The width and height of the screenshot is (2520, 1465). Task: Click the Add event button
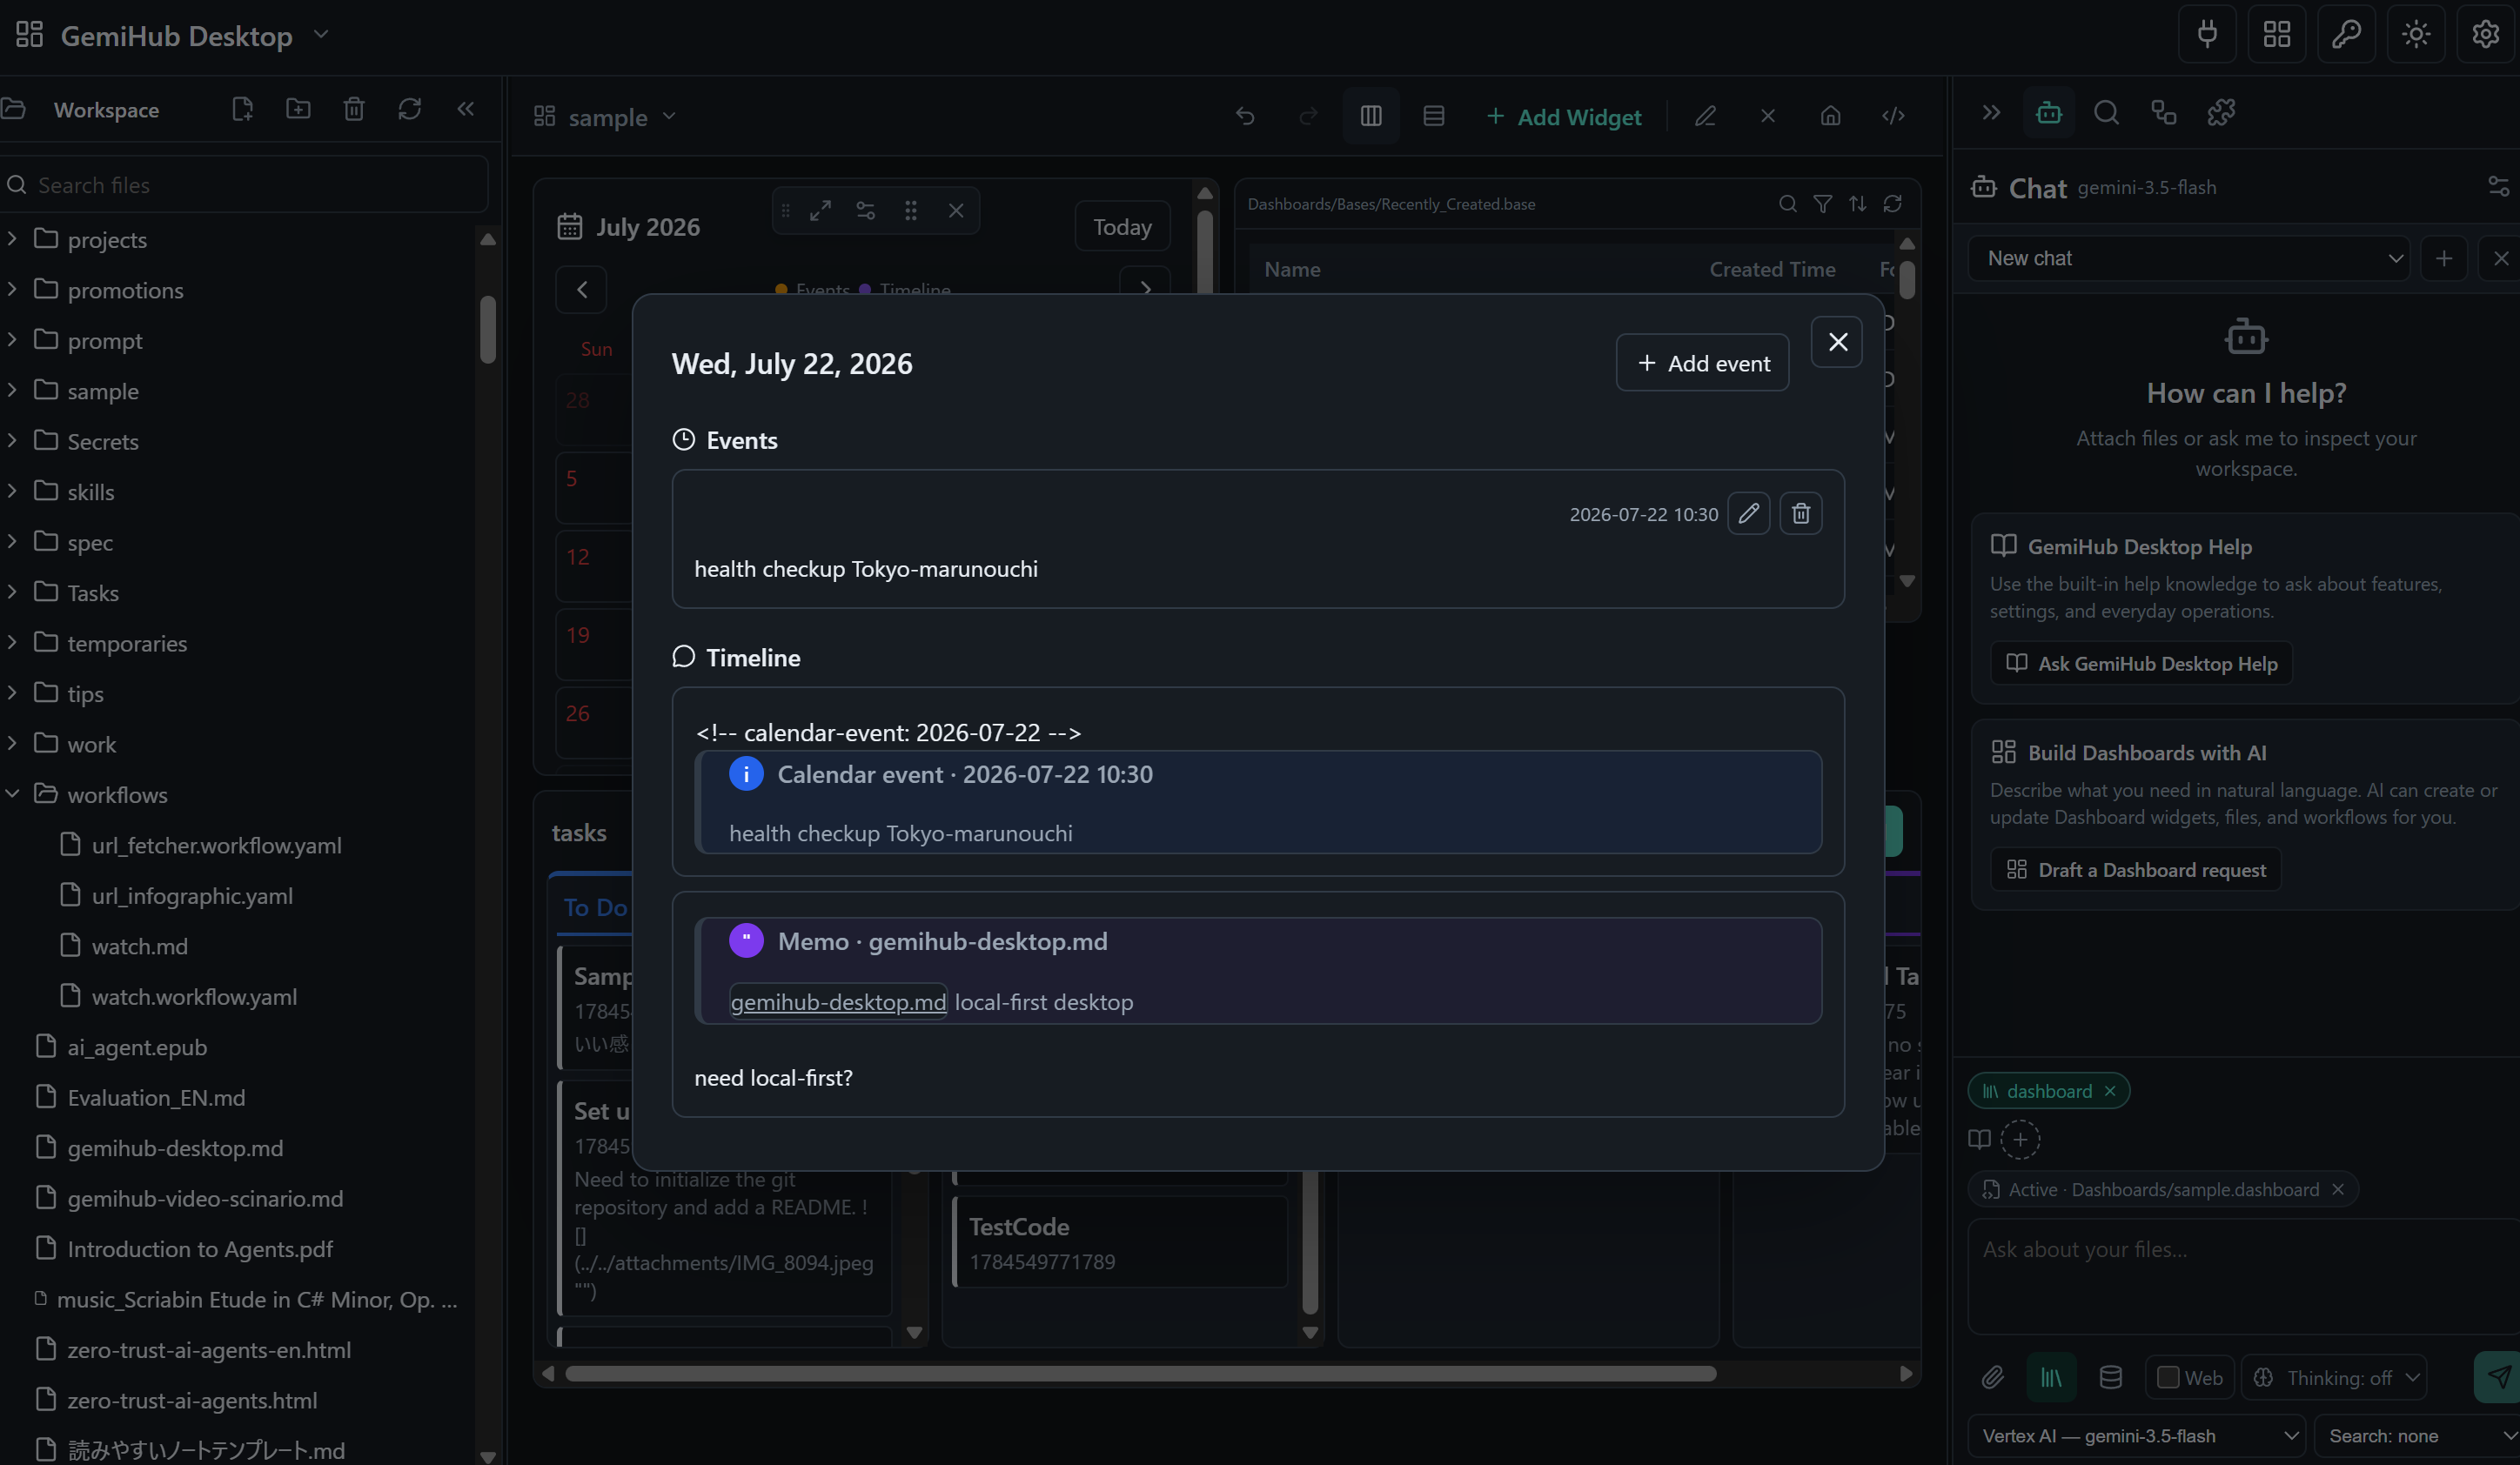click(1702, 363)
